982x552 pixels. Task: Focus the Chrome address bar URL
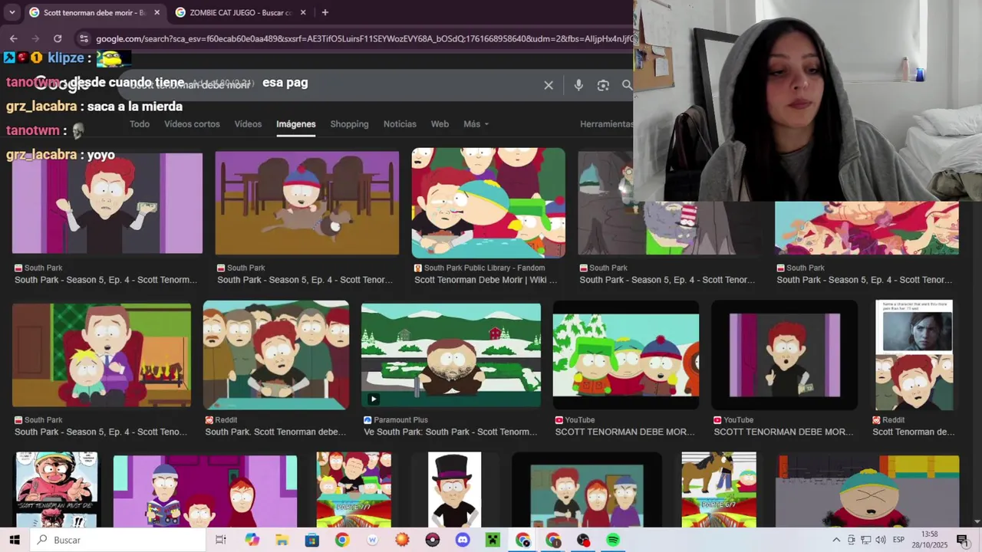tap(364, 38)
